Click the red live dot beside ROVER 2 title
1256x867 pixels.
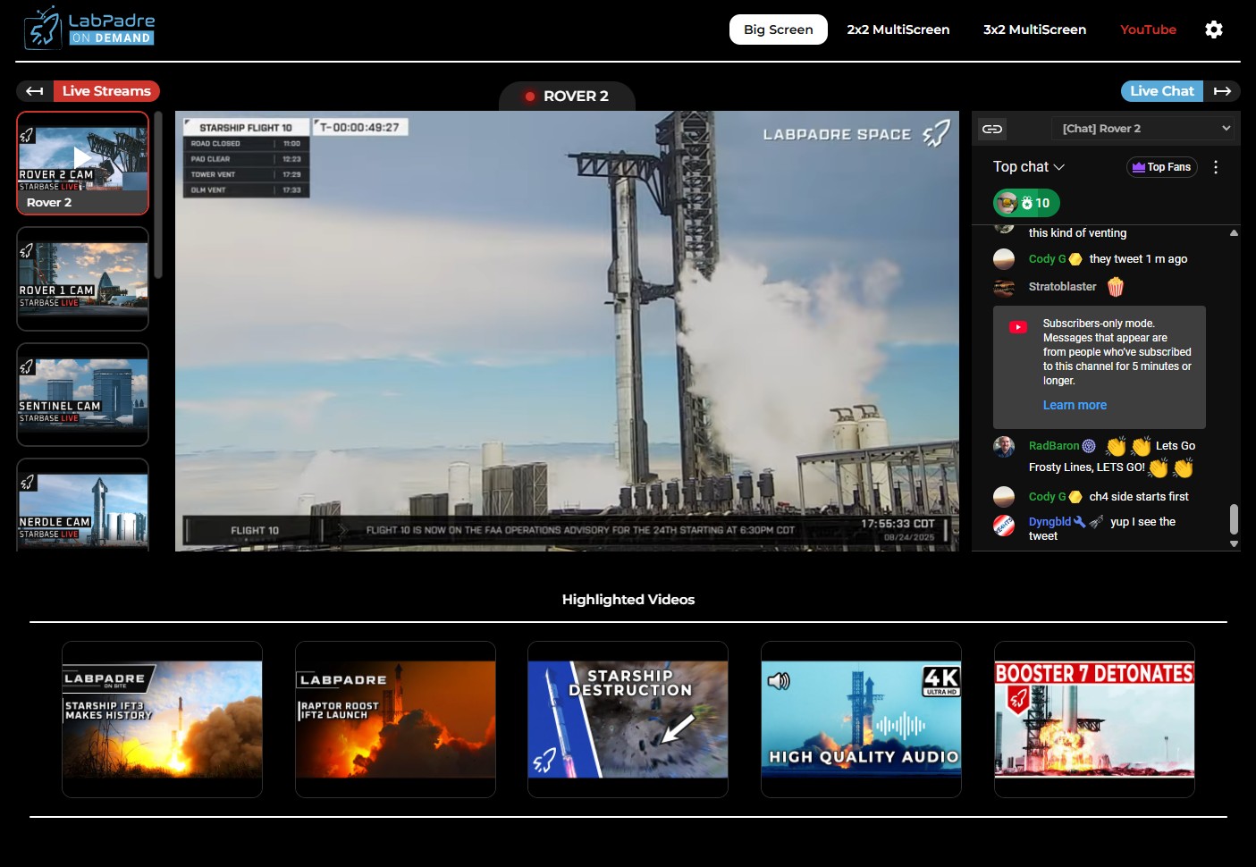point(528,96)
